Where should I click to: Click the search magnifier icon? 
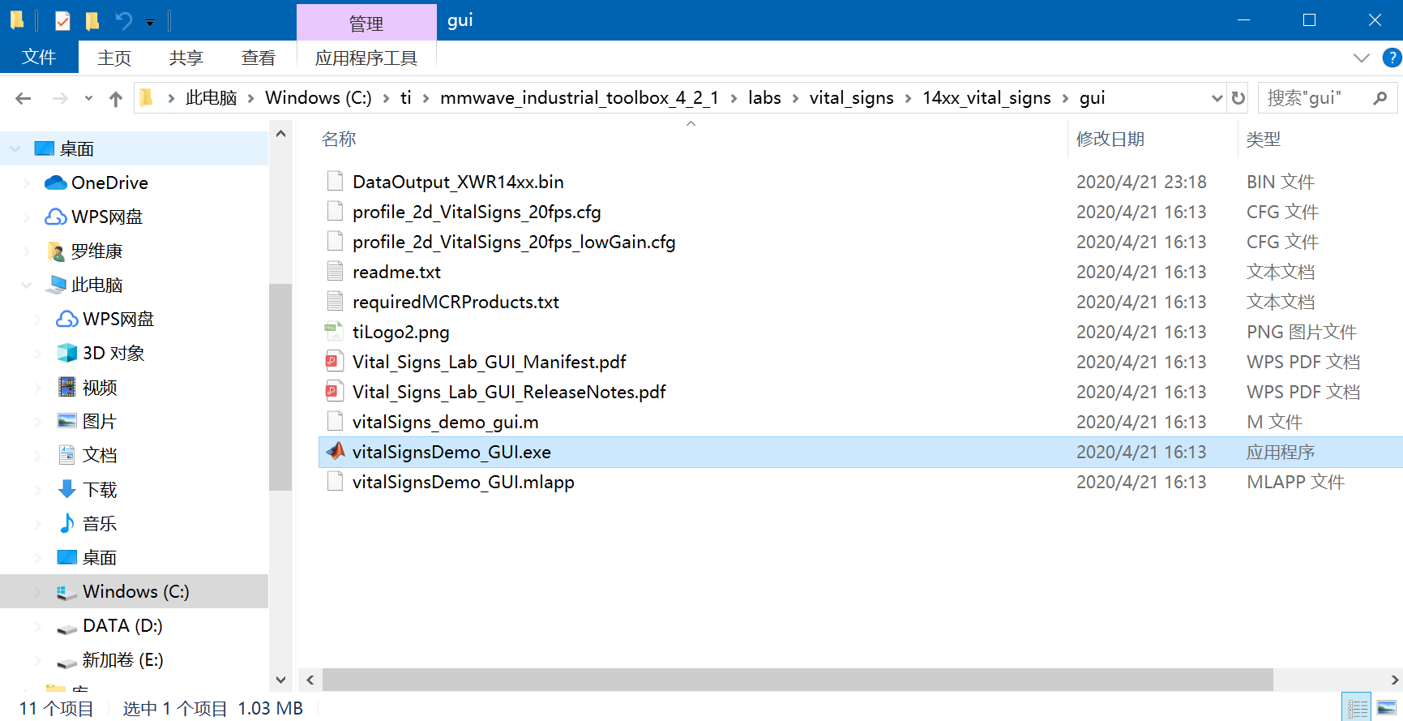point(1380,98)
